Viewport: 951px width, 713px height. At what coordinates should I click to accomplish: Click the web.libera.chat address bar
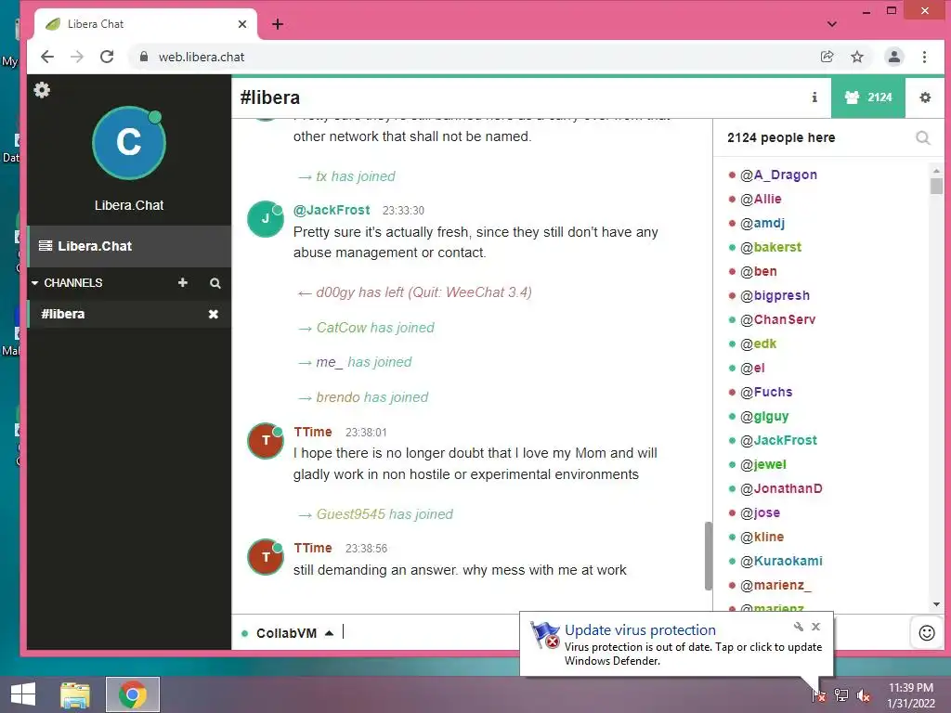click(x=473, y=57)
